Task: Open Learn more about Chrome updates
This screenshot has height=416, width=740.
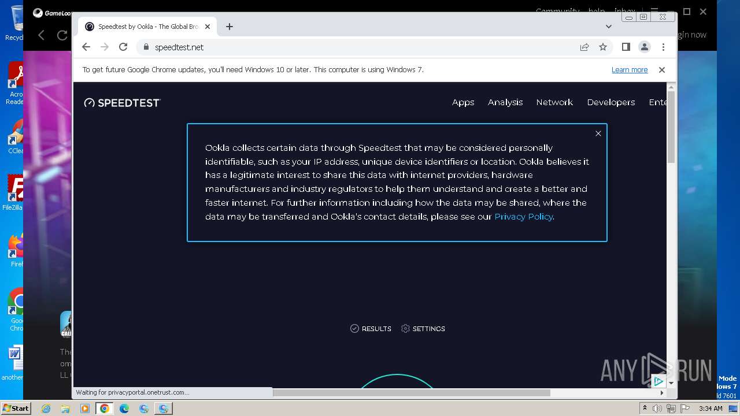Action: click(630, 70)
